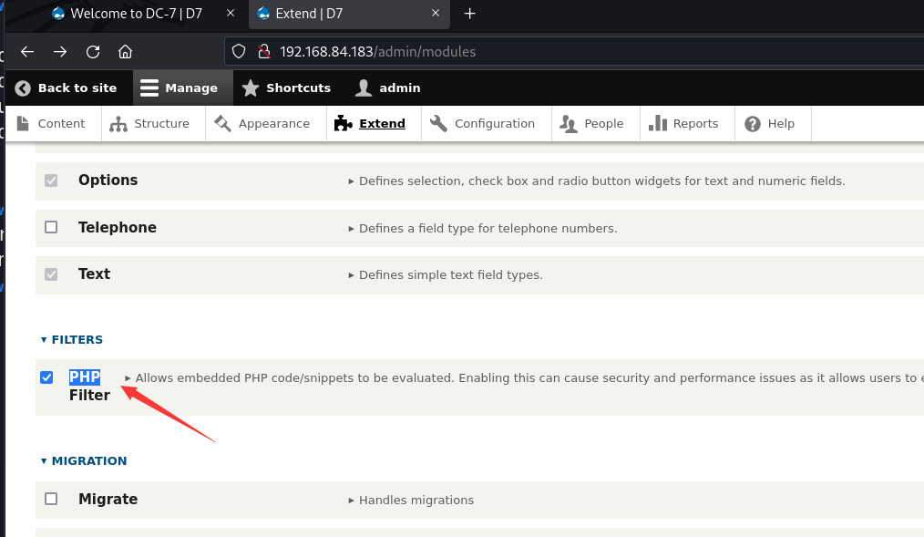Click insecure connection lock icon

tap(264, 51)
